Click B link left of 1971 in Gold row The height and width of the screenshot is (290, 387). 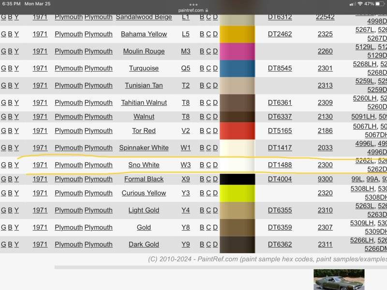(10, 227)
